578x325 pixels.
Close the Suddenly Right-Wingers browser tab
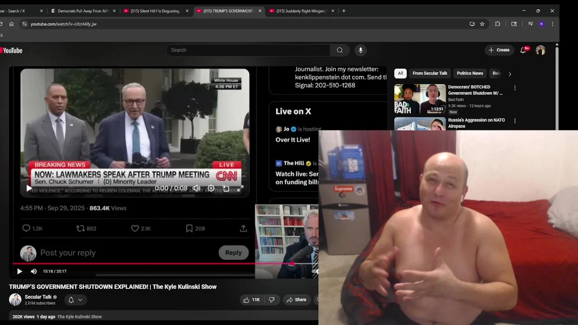click(333, 11)
